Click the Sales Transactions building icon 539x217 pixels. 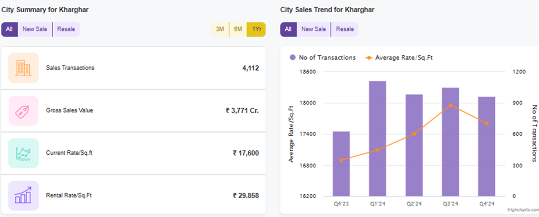click(23, 68)
